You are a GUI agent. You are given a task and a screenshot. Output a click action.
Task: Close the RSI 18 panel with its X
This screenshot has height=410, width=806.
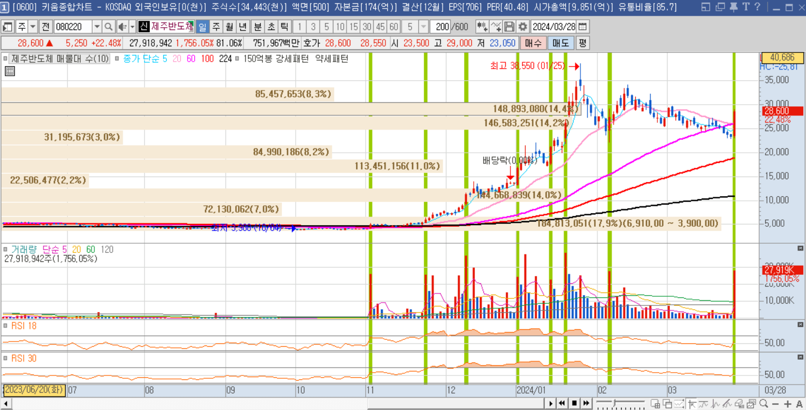[800, 325]
